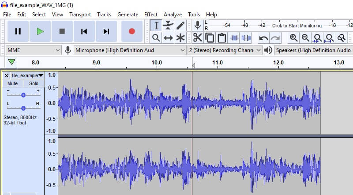This screenshot has height=195, width=353.
Task: Click the microphone icon beside recording device
Action: pyautogui.click(x=68, y=50)
